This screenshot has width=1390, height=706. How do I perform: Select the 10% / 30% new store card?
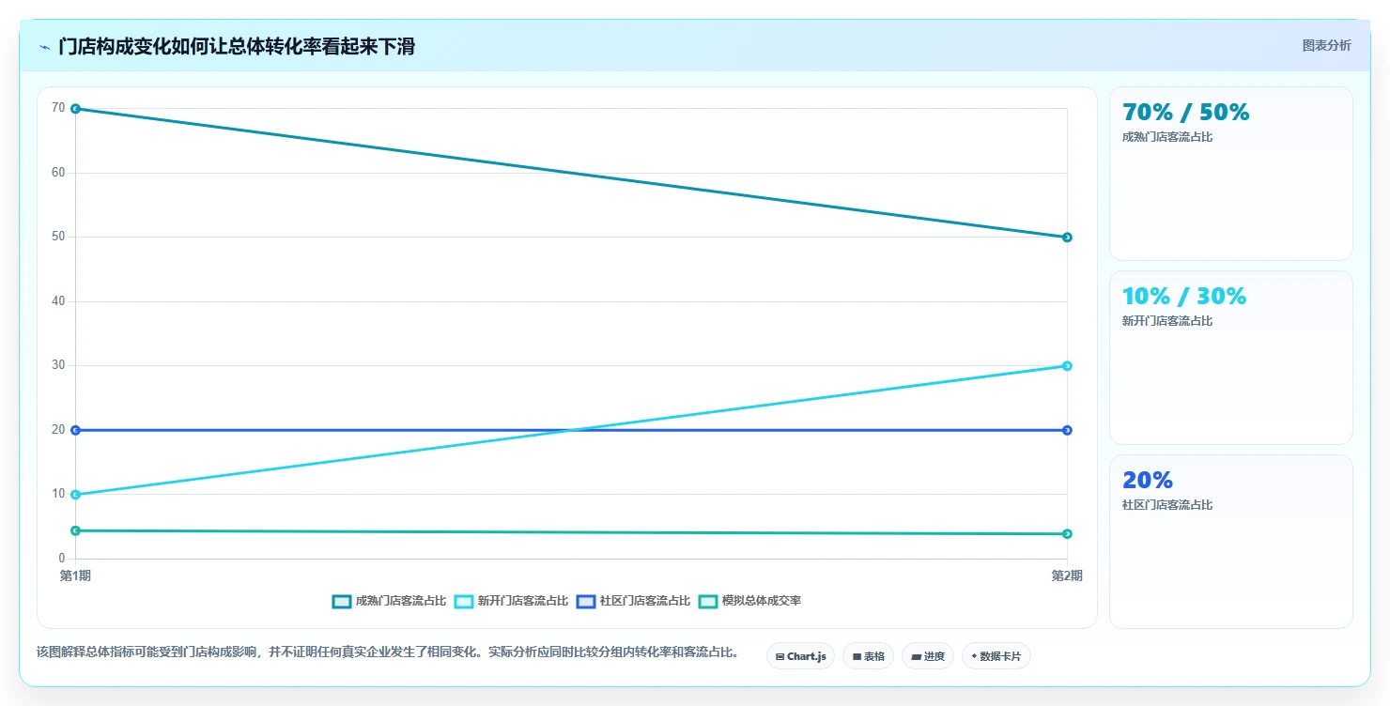point(1230,358)
